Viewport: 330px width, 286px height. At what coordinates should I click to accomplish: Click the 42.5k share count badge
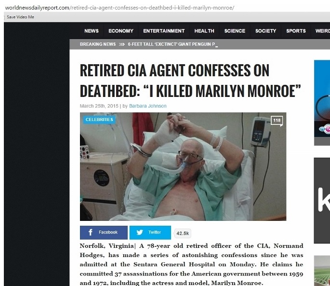pyautogui.click(x=183, y=233)
